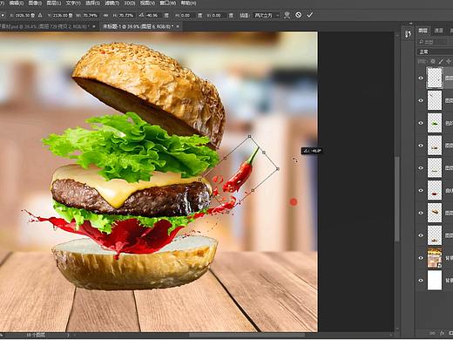Open the 视图(V) menu
Viewport: 453px width, 340px height.
147,3
